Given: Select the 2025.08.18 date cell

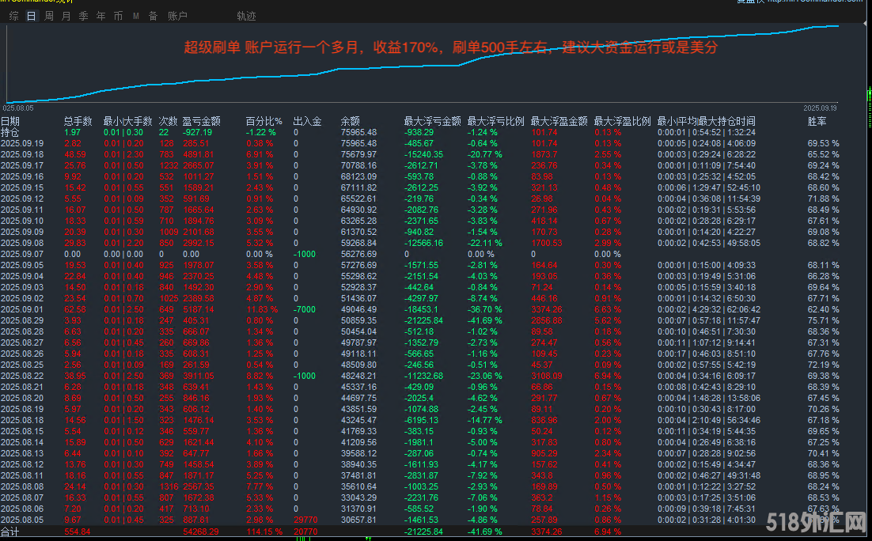Looking at the screenshot, I should (x=22, y=420).
